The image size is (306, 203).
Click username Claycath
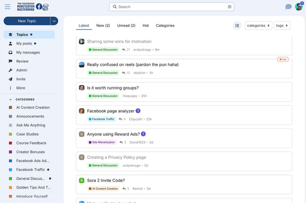(x=135, y=119)
